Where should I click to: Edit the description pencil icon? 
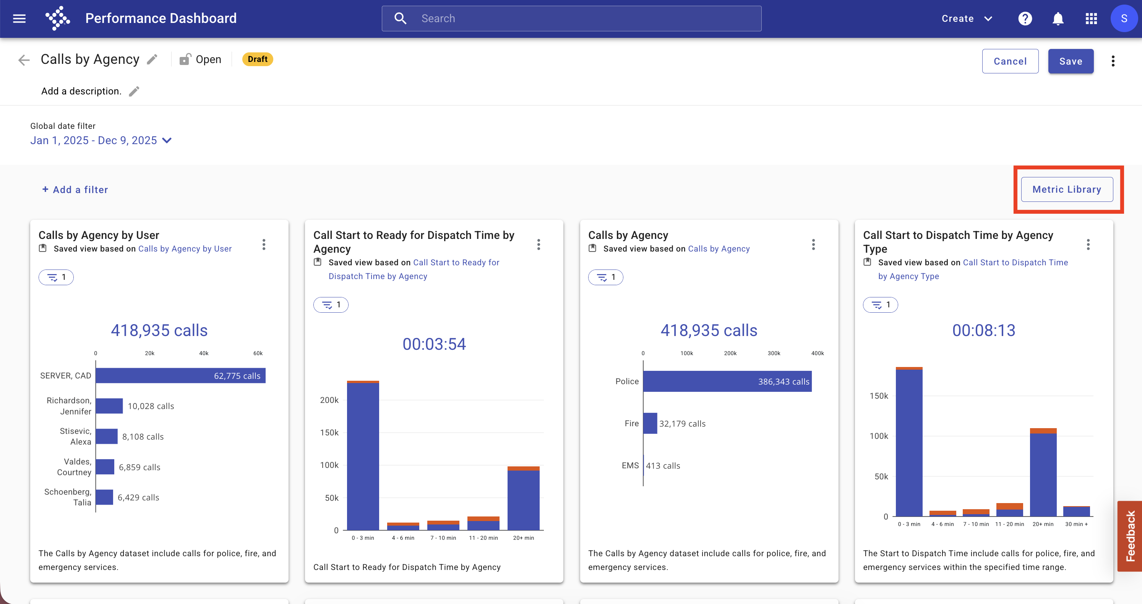[134, 91]
